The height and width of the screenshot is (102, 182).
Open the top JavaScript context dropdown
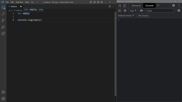(133, 11)
